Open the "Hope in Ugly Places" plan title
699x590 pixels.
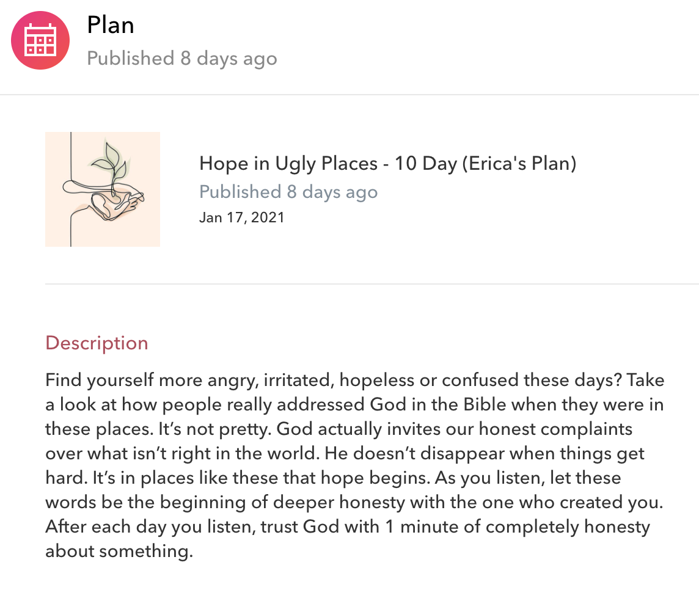click(x=288, y=164)
